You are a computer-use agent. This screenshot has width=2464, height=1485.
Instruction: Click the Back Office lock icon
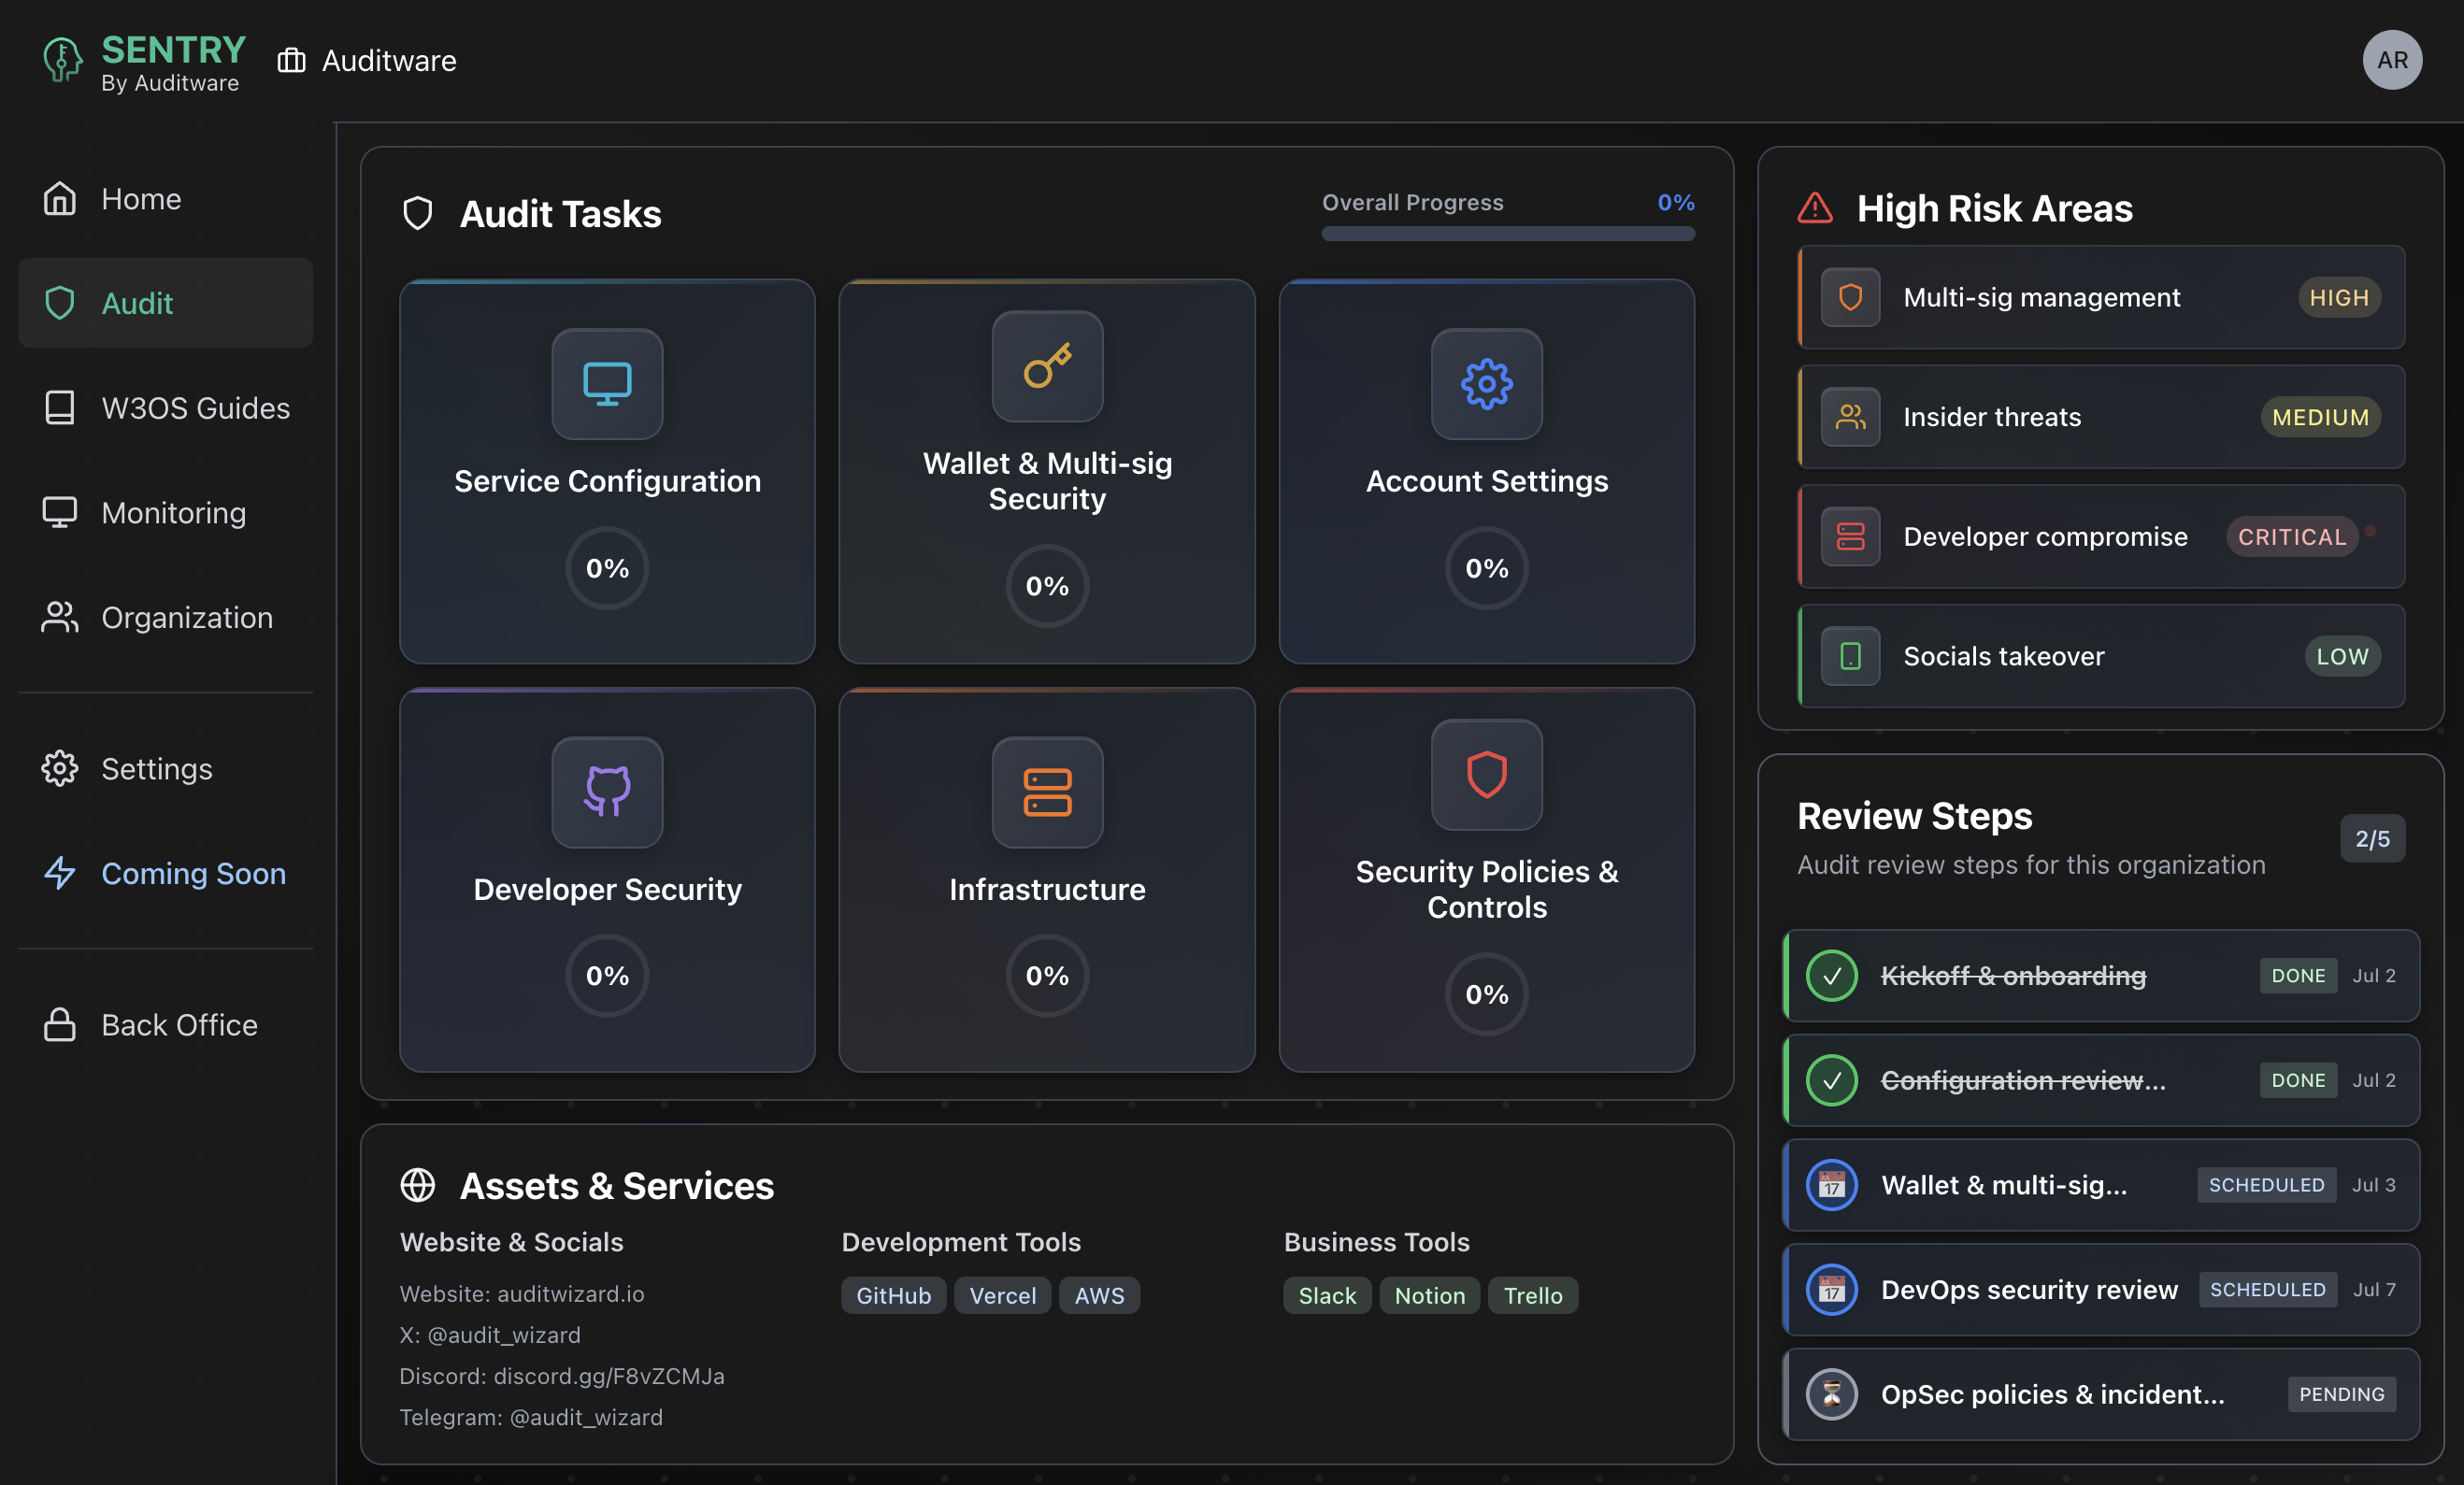coord(60,1024)
